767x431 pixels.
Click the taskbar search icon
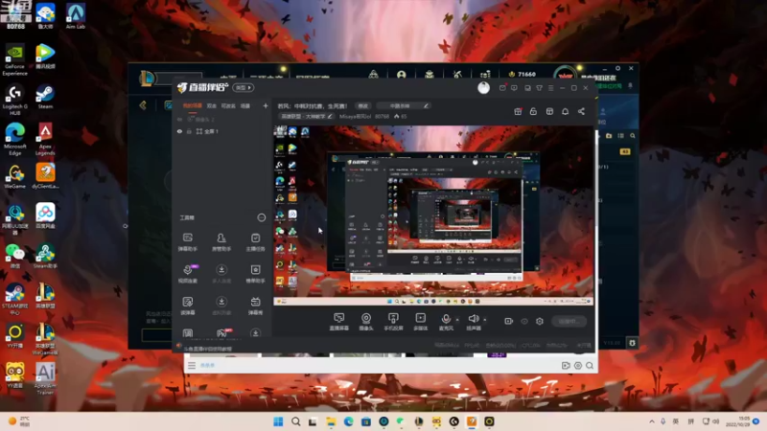coord(295,421)
